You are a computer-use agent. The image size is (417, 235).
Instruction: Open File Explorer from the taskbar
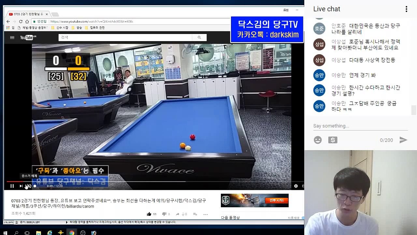38,233
